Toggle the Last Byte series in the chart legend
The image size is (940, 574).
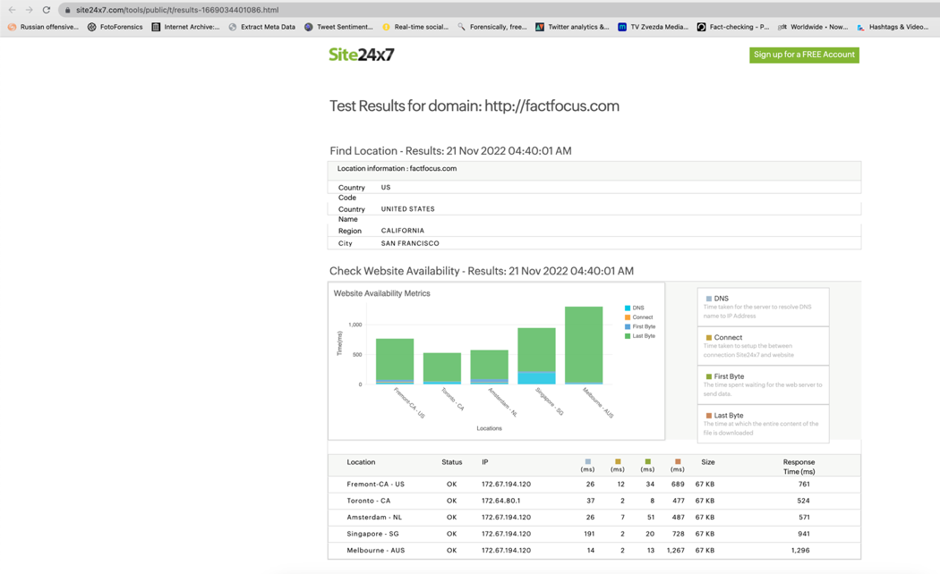pyautogui.click(x=640, y=336)
